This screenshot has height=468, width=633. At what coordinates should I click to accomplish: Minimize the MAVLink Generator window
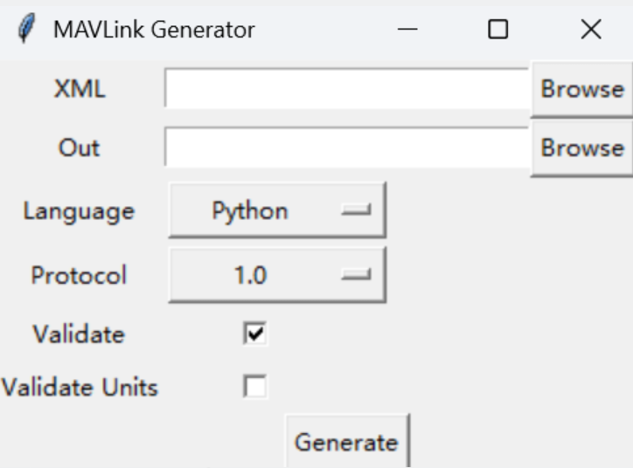click(x=407, y=30)
